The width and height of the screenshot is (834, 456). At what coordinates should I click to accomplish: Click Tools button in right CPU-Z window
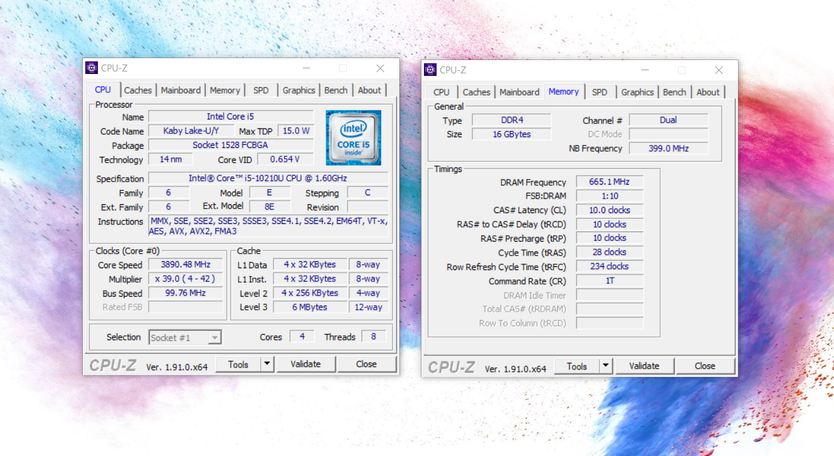click(577, 366)
